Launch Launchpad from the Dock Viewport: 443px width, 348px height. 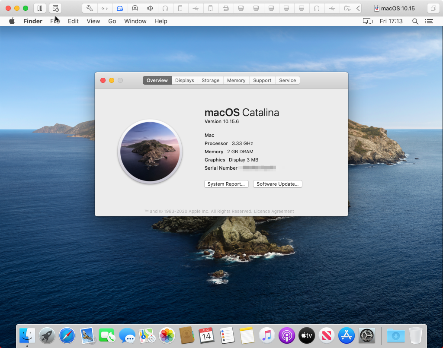pos(47,335)
